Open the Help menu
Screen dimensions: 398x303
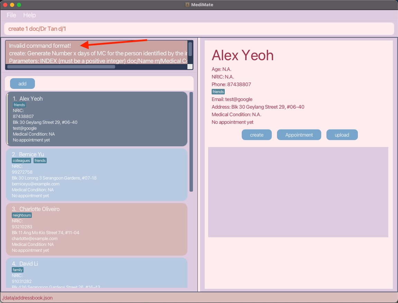pos(29,15)
